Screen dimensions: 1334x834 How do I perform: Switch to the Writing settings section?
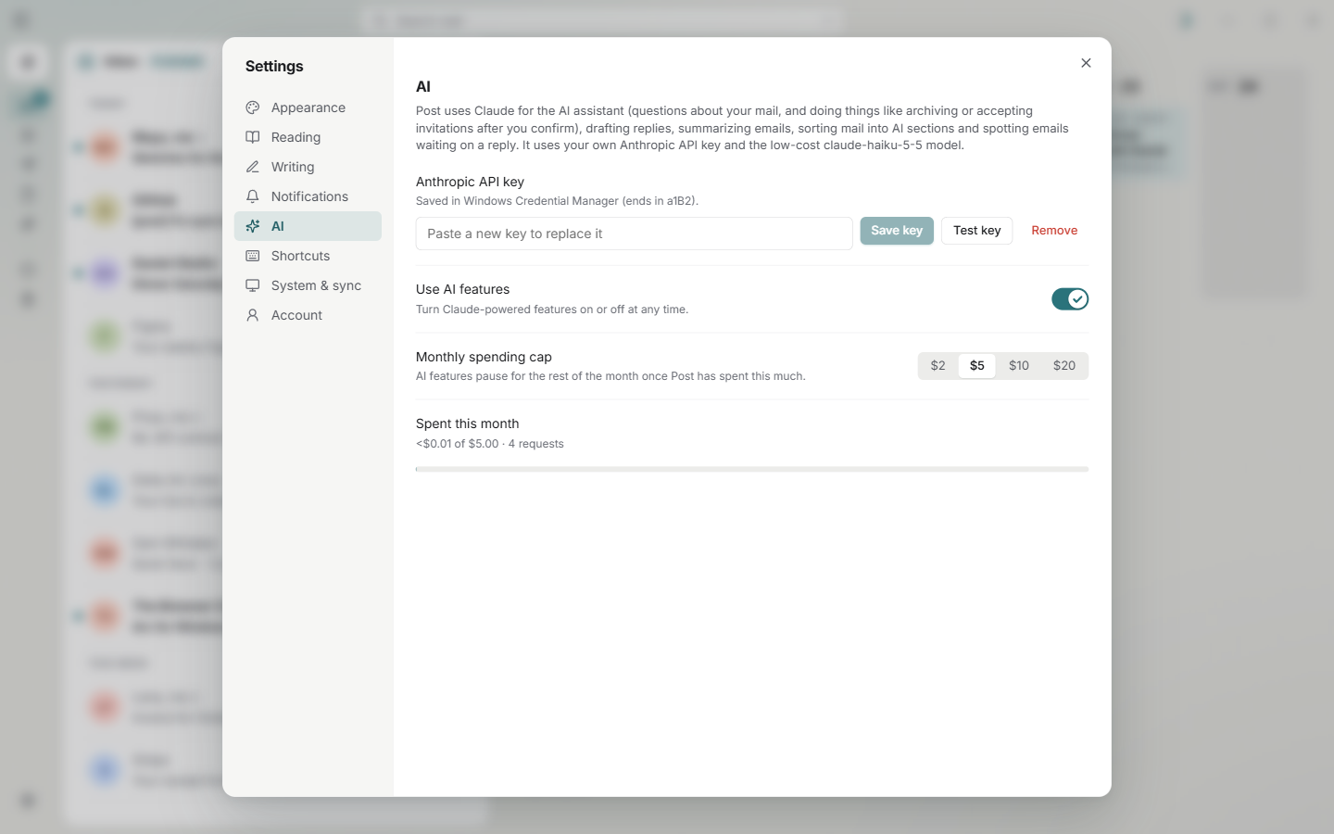[308, 167]
